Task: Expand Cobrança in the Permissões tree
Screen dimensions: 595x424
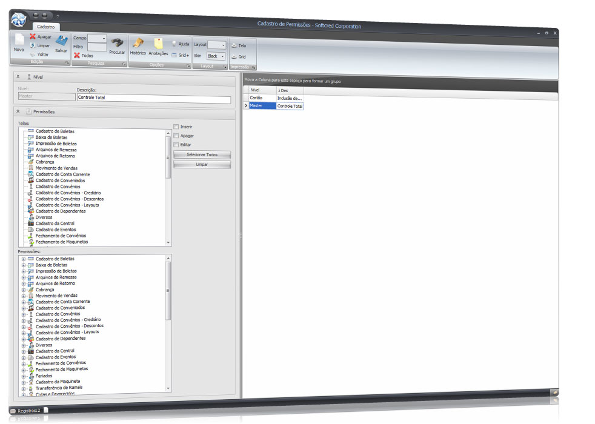Action: click(x=24, y=290)
